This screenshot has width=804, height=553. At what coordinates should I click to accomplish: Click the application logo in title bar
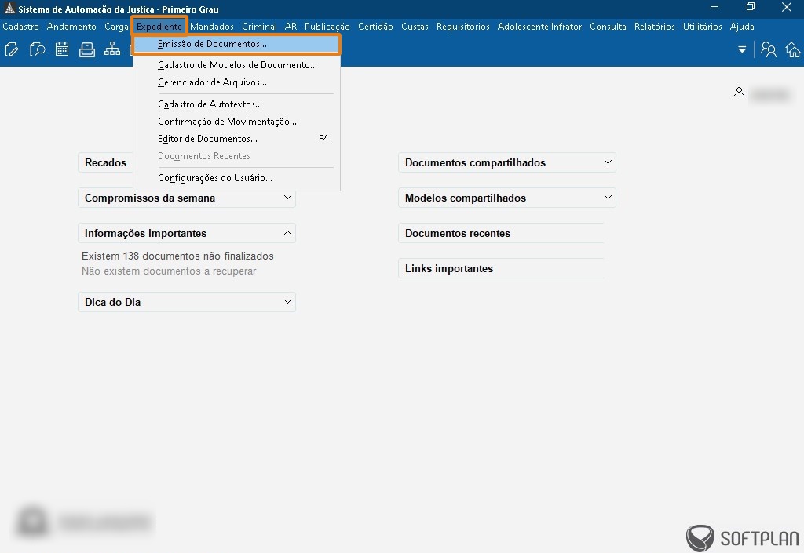click(9, 9)
